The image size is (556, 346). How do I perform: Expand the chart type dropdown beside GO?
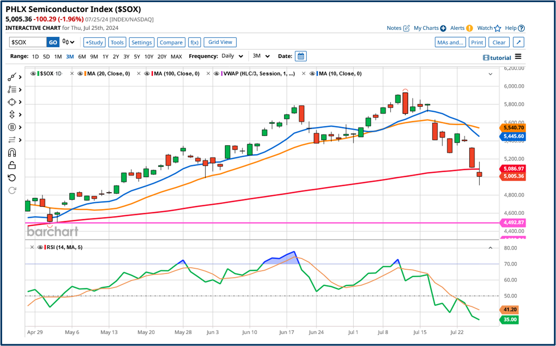tap(68, 42)
